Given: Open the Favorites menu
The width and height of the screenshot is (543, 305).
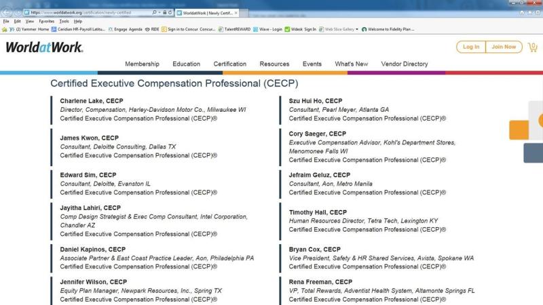Looking at the screenshot, I should [47, 22].
